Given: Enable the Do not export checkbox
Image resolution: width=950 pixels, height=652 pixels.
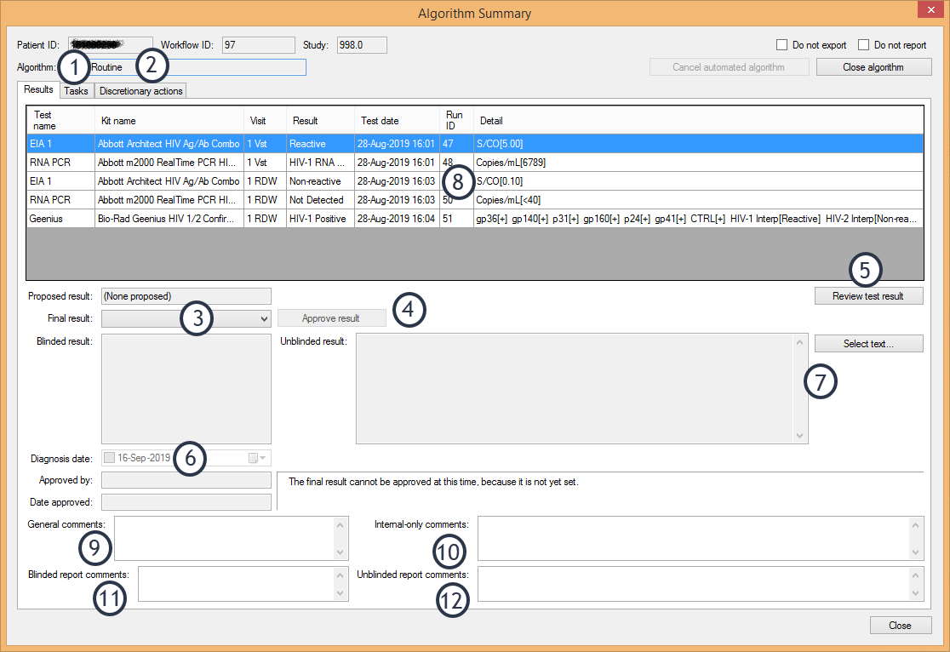Looking at the screenshot, I should pos(781,45).
